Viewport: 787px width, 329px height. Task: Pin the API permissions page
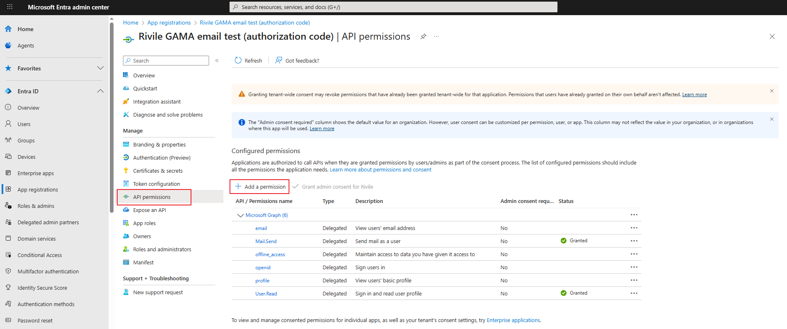pos(423,36)
